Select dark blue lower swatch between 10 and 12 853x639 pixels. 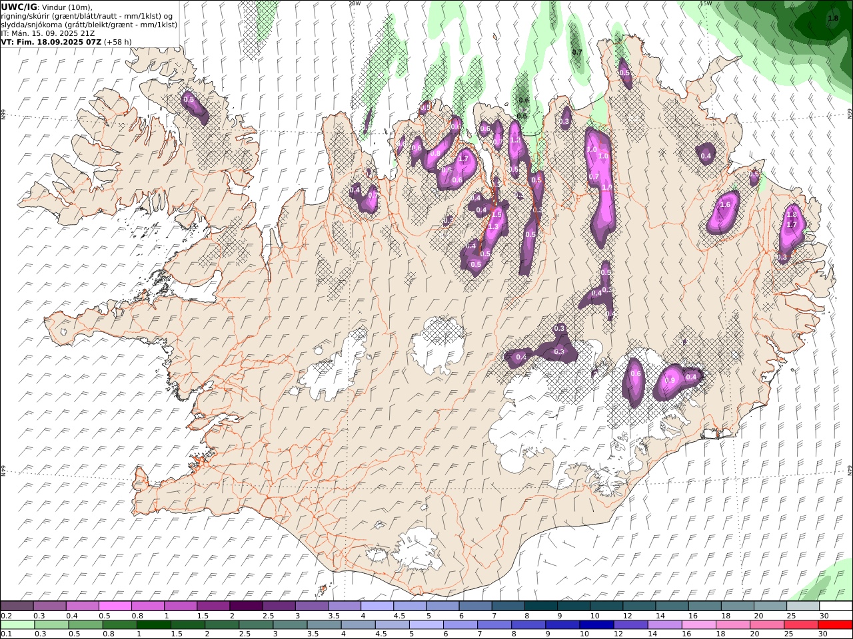tap(596, 624)
